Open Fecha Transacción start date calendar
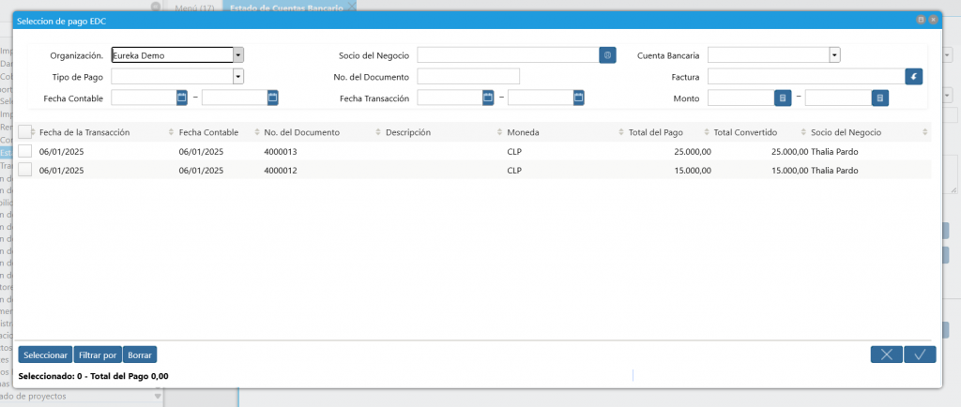 point(488,98)
